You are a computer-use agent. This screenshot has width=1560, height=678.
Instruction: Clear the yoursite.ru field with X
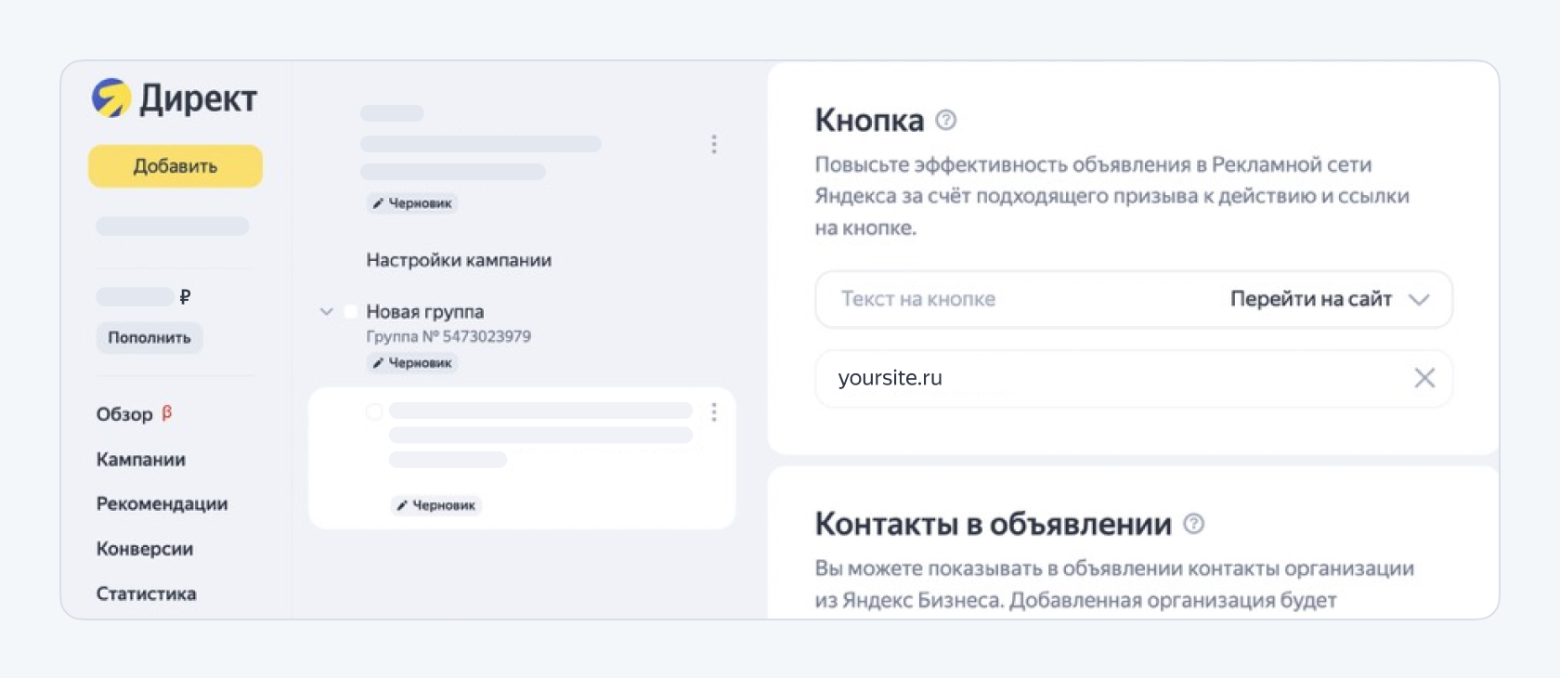click(1424, 378)
